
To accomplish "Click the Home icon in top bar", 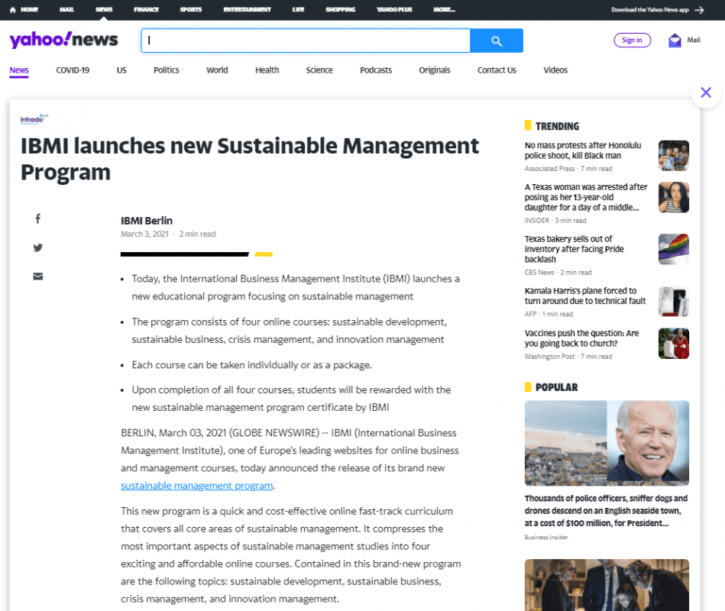I will [12, 10].
